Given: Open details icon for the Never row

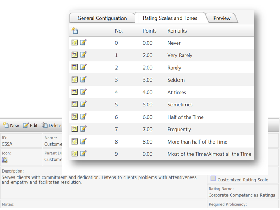Looking at the screenshot, I should pos(75,43).
